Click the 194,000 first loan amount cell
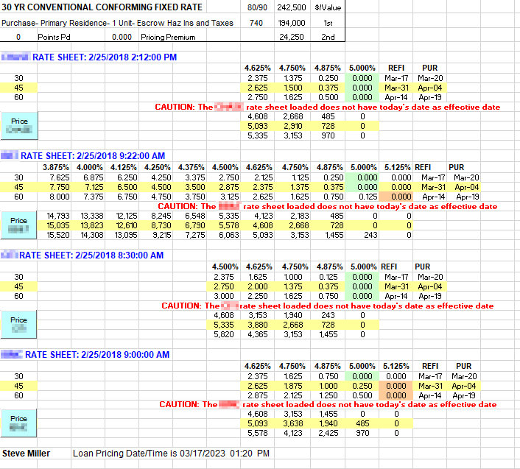The image size is (520, 469). [291, 23]
